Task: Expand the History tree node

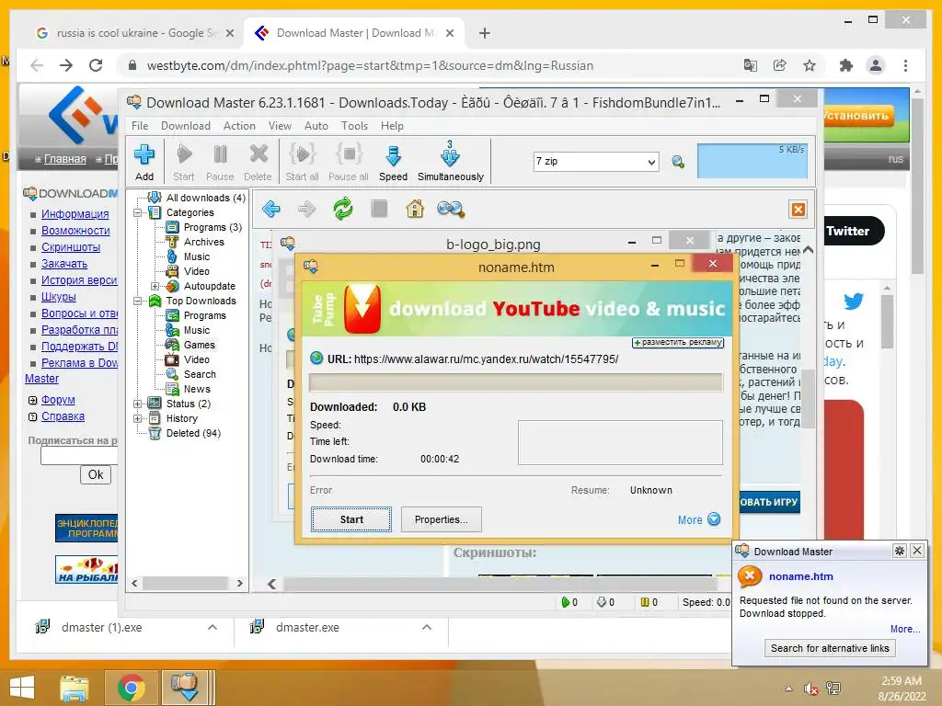Action: (138, 418)
